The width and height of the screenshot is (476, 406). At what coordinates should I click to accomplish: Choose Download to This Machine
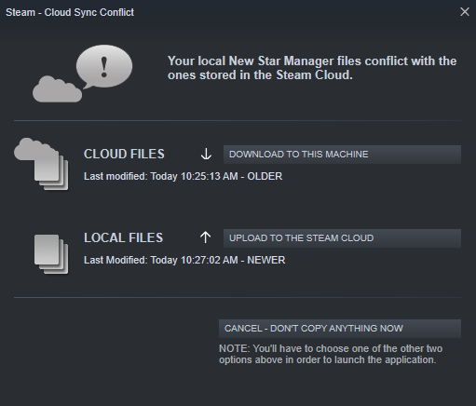point(342,155)
